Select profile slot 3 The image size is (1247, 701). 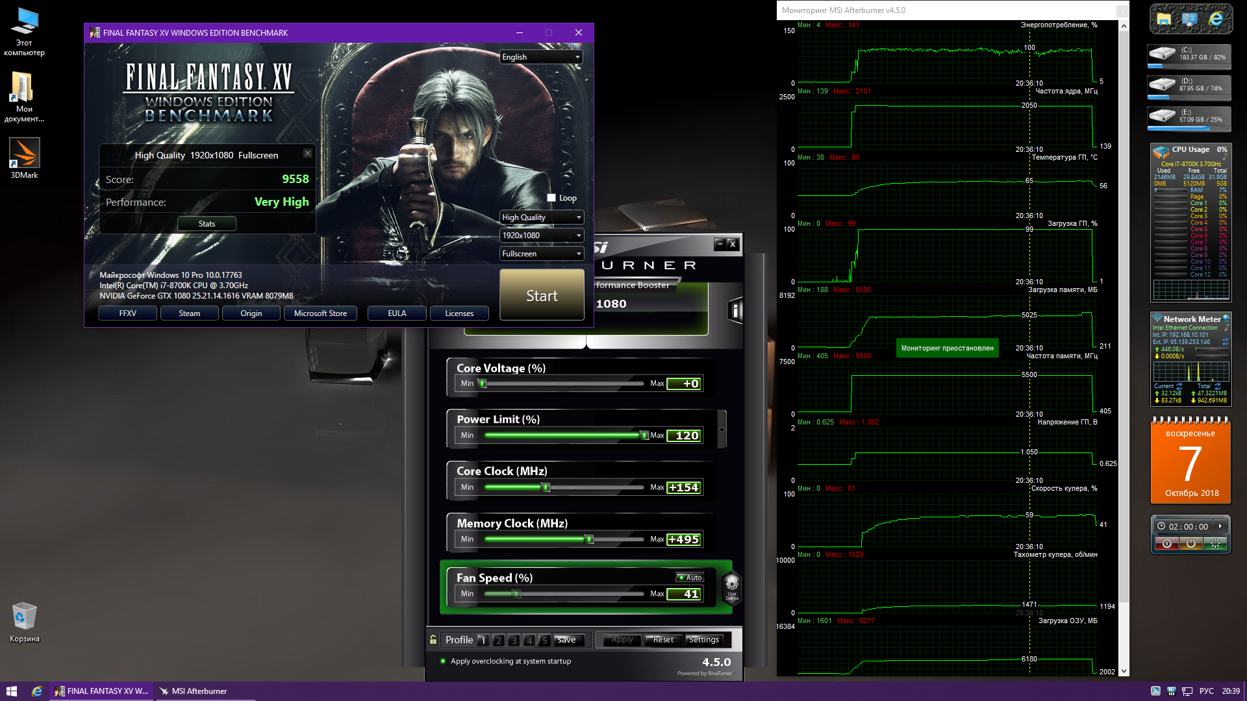click(514, 641)
